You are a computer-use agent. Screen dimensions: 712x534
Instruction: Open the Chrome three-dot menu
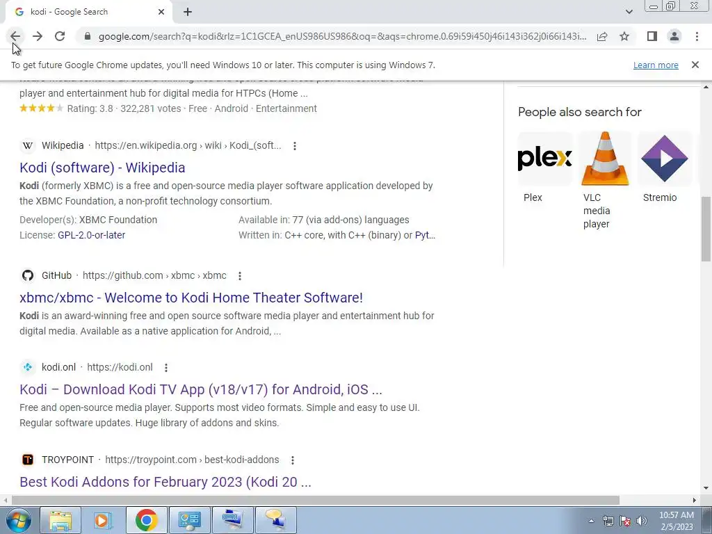[x=697, y=36]
